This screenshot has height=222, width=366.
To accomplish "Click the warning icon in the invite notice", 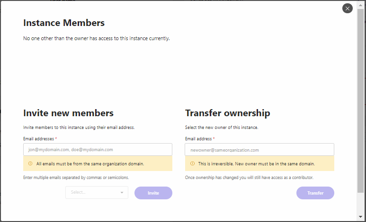I will 30,164.
